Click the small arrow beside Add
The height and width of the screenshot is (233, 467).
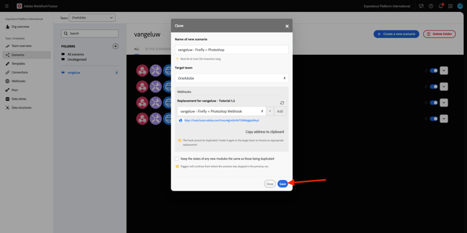(x=270, y=111)
